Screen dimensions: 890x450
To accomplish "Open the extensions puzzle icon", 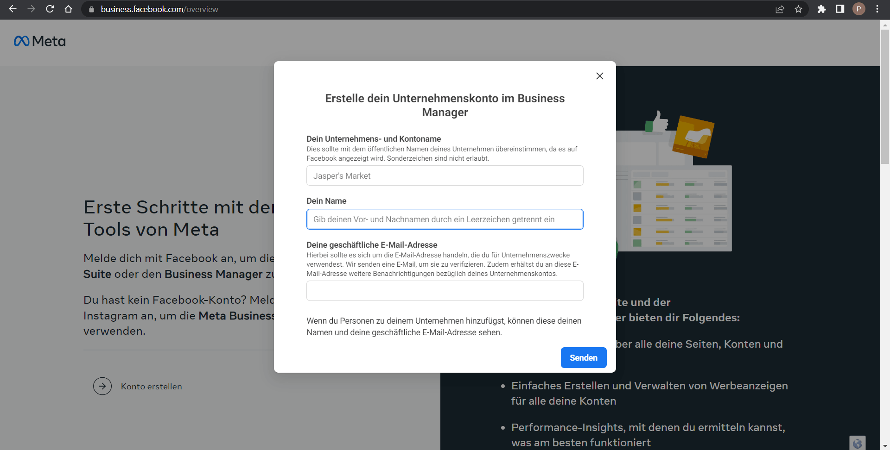I will [x=821, y=9].
